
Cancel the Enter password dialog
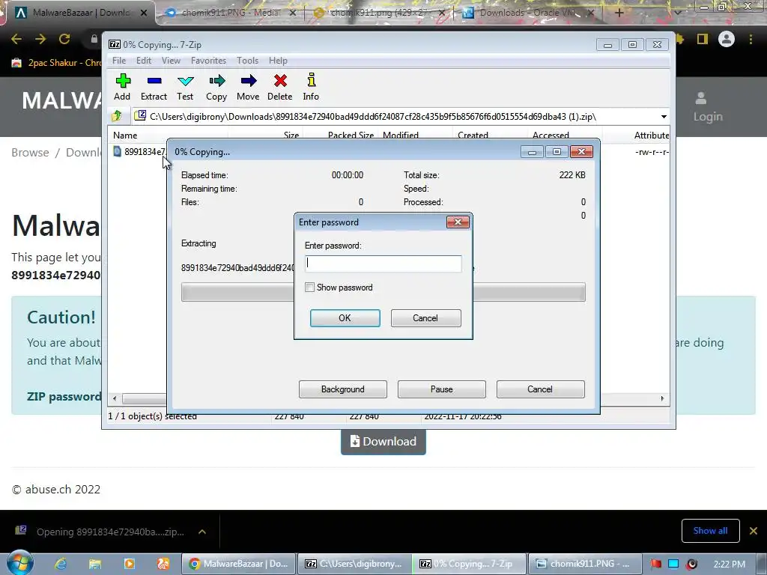(425, 317)
